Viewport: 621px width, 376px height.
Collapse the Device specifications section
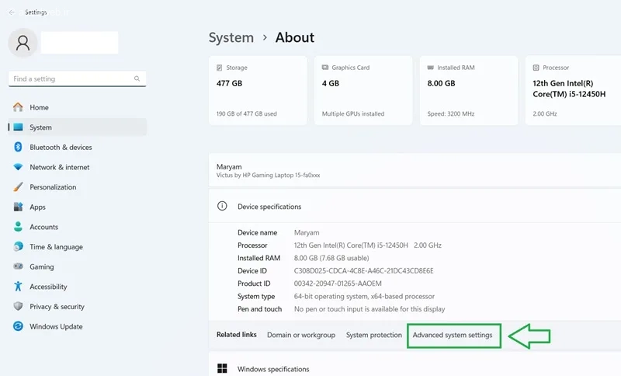click(x=415, y=206)
